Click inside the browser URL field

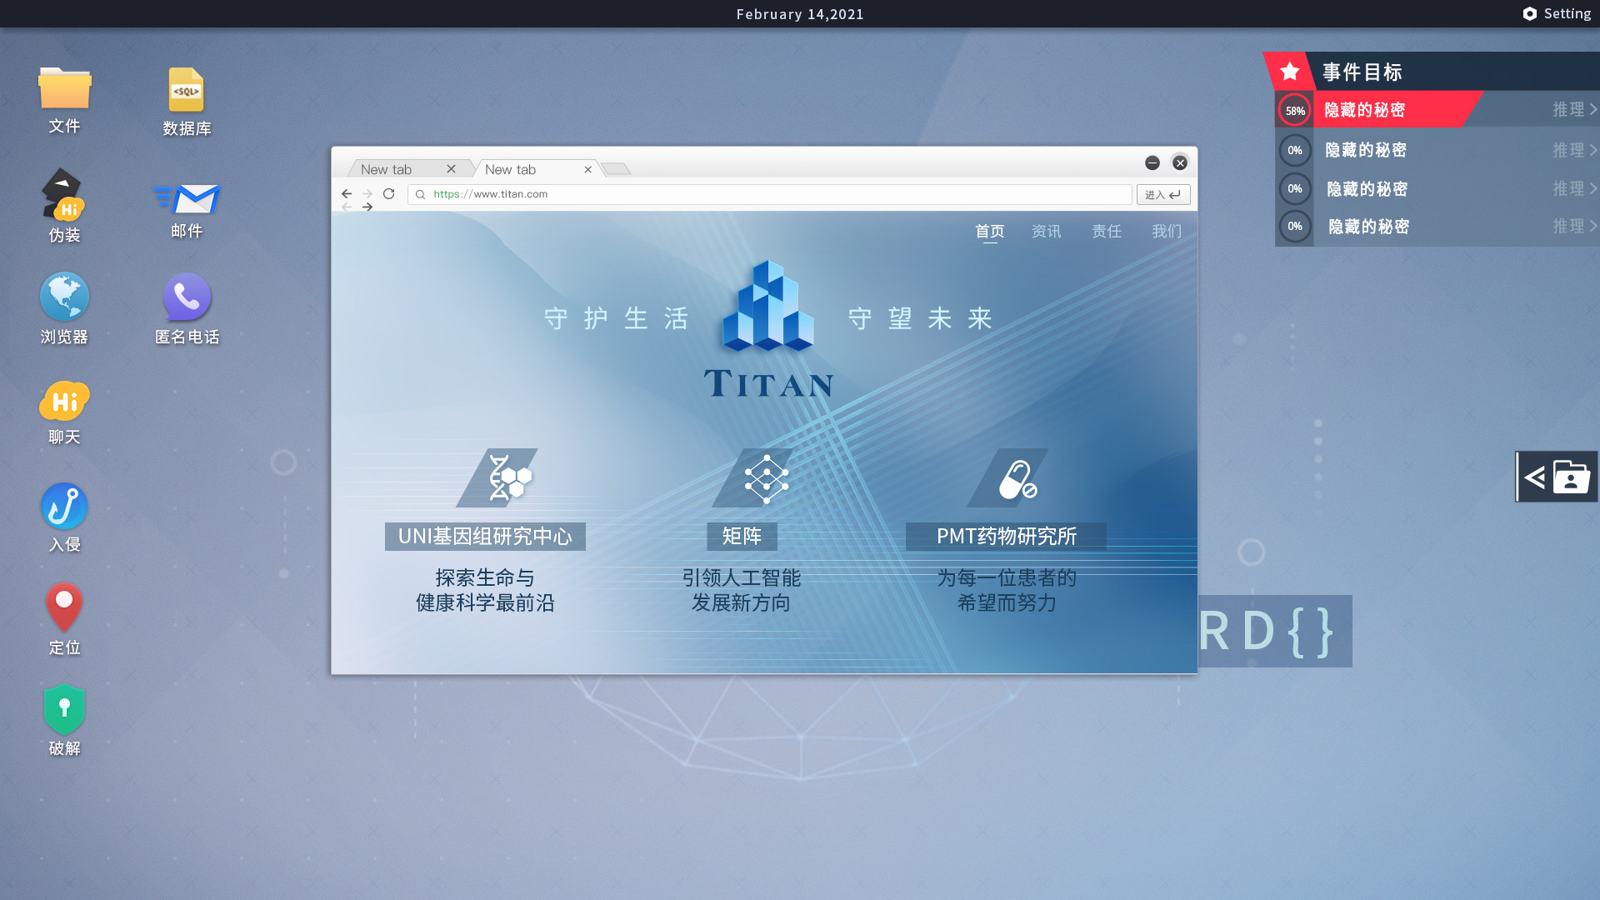[750, 193]
